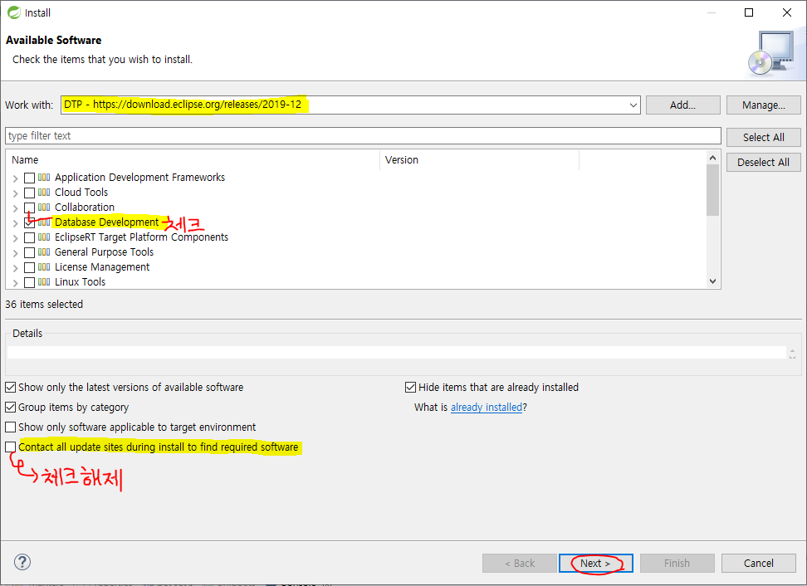Click the 36 items selected text
The height and width of the screenshot is (586, 807).
tap(44, 304)
